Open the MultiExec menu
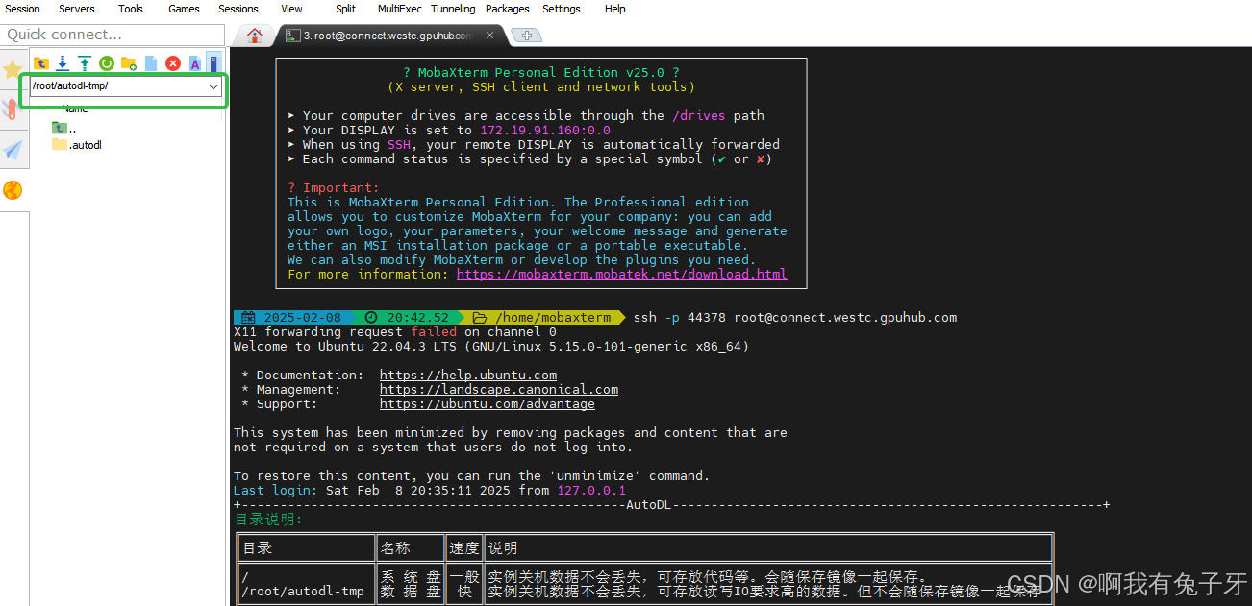Screen dimensions: 1252x606 coord(399,9)
